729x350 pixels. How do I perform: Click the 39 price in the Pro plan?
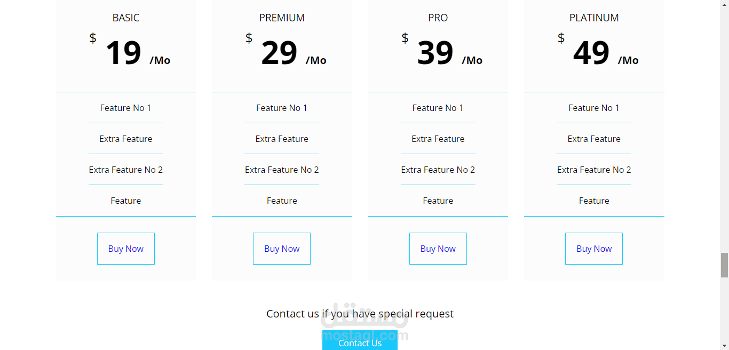[x=435, y=53]
